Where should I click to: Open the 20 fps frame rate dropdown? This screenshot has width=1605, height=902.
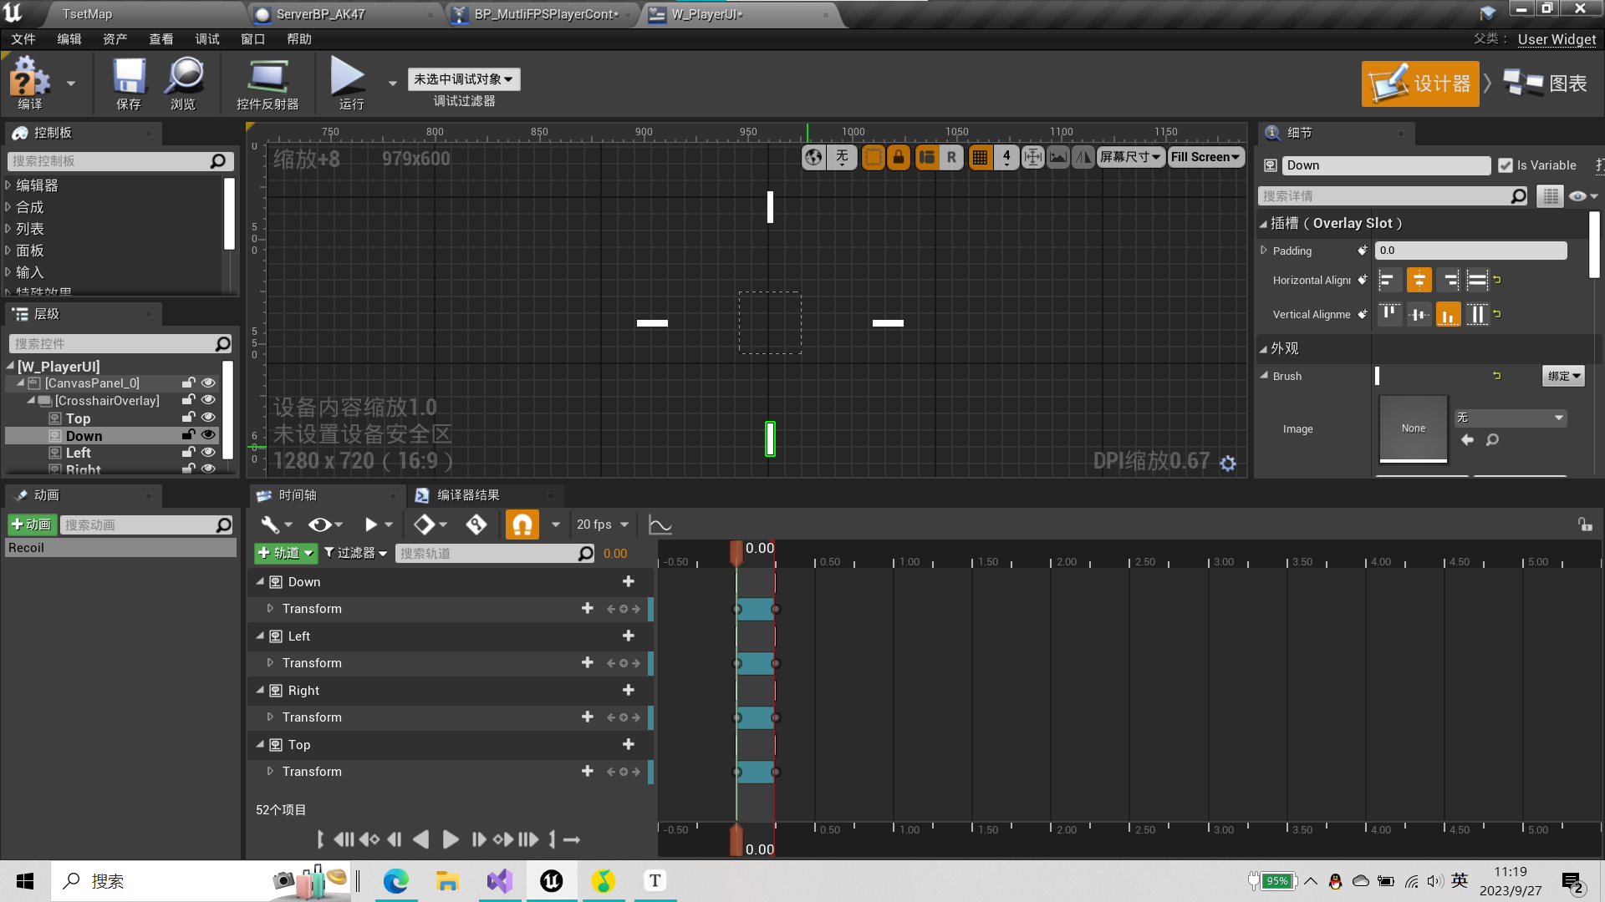tap(602, 524)
